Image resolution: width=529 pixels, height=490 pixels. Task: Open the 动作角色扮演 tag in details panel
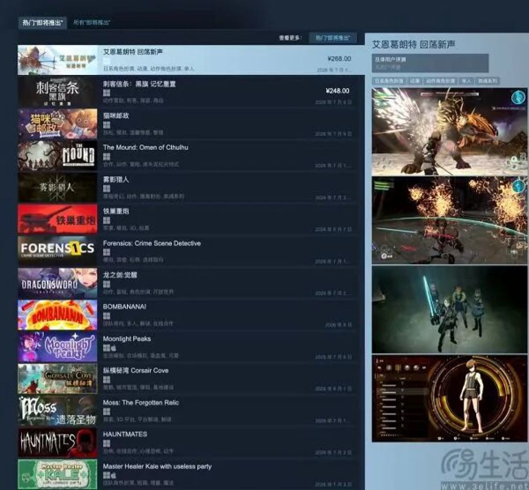440,81
